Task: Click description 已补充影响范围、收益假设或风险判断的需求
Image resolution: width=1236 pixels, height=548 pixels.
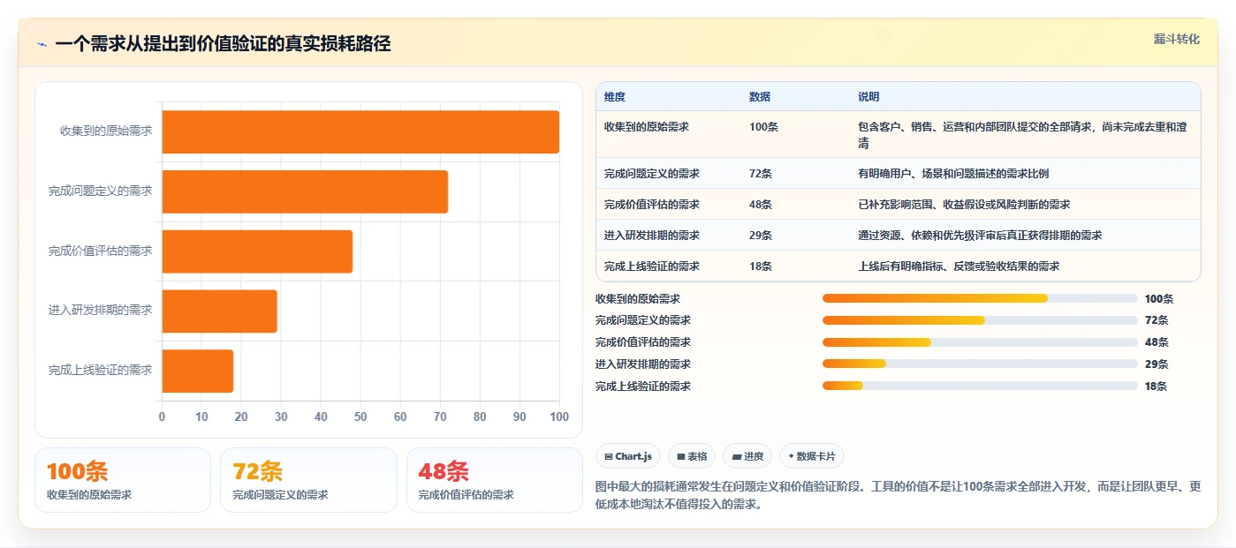Action: click(964, 205)
